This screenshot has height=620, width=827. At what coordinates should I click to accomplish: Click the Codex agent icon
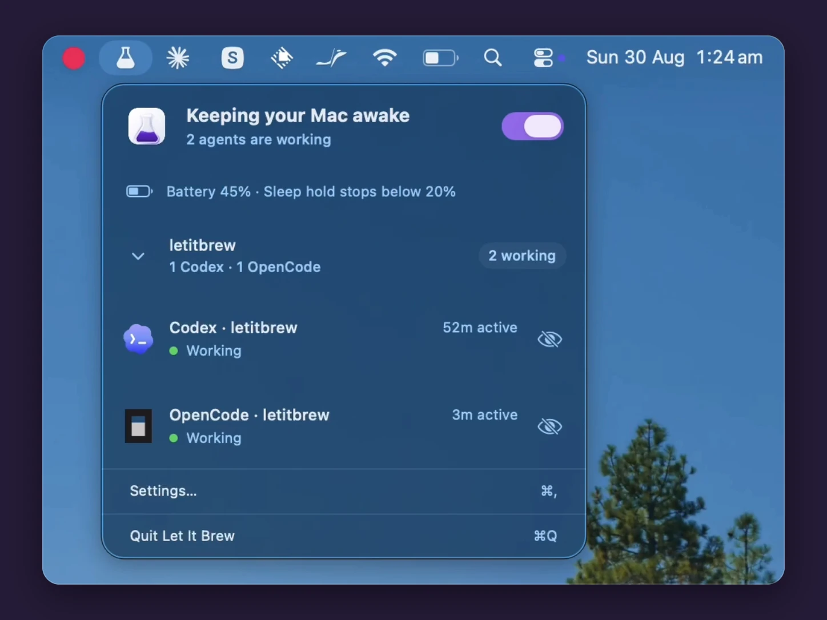click(x=139, y=339)
